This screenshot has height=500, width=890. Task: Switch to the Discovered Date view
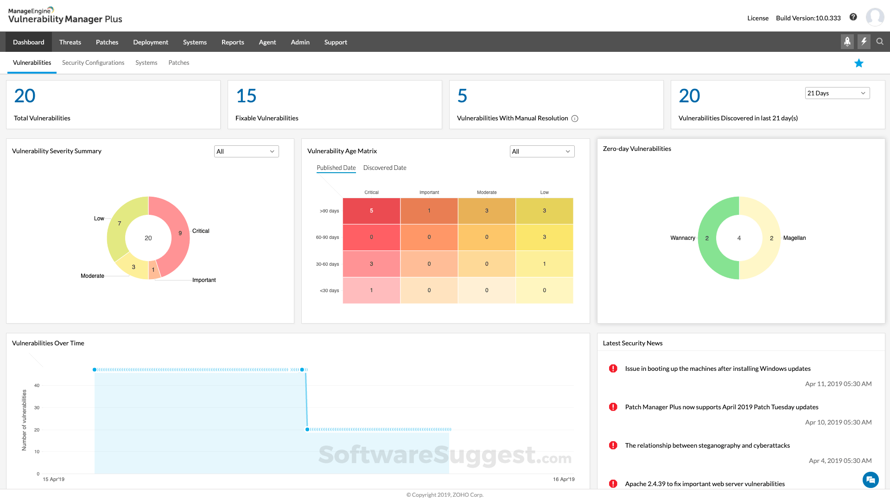(x=384, y=168)
